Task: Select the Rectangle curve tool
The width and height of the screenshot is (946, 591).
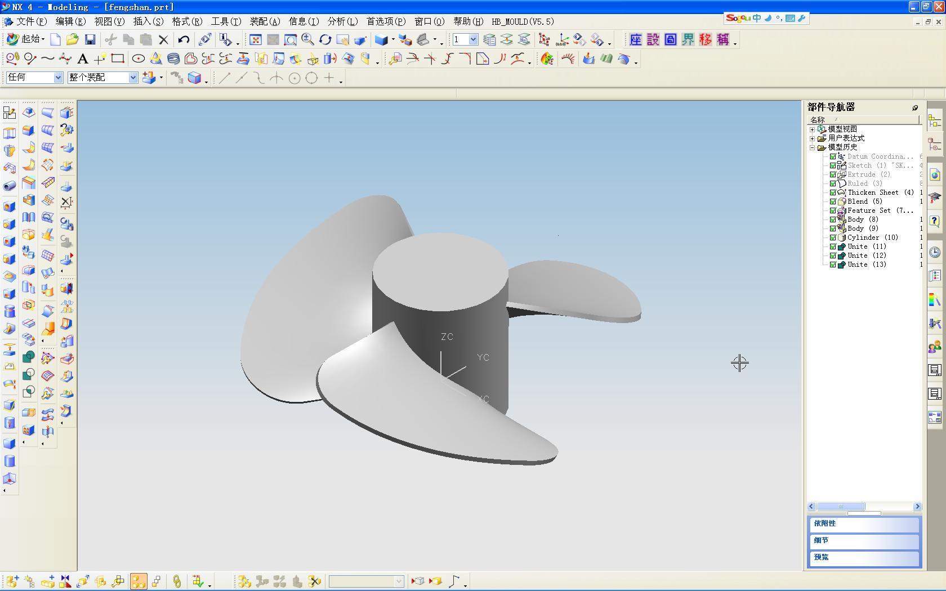Action: pyautogui.click(x=118, y=59)
